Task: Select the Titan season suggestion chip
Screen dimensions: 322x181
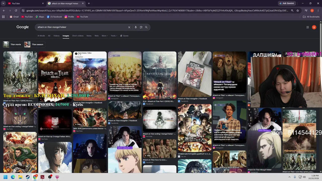Action: 34,44
